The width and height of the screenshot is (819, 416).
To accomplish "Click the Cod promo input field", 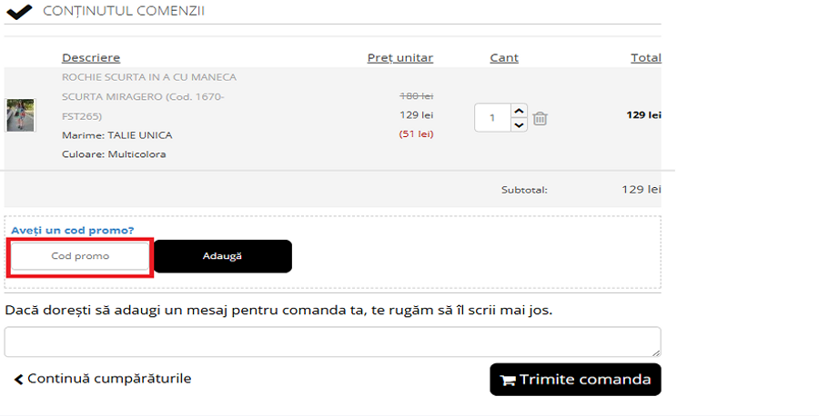I will coord(80,256).
